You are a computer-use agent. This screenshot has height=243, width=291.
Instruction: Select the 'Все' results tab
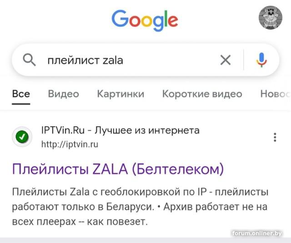[x=21, y=94]
